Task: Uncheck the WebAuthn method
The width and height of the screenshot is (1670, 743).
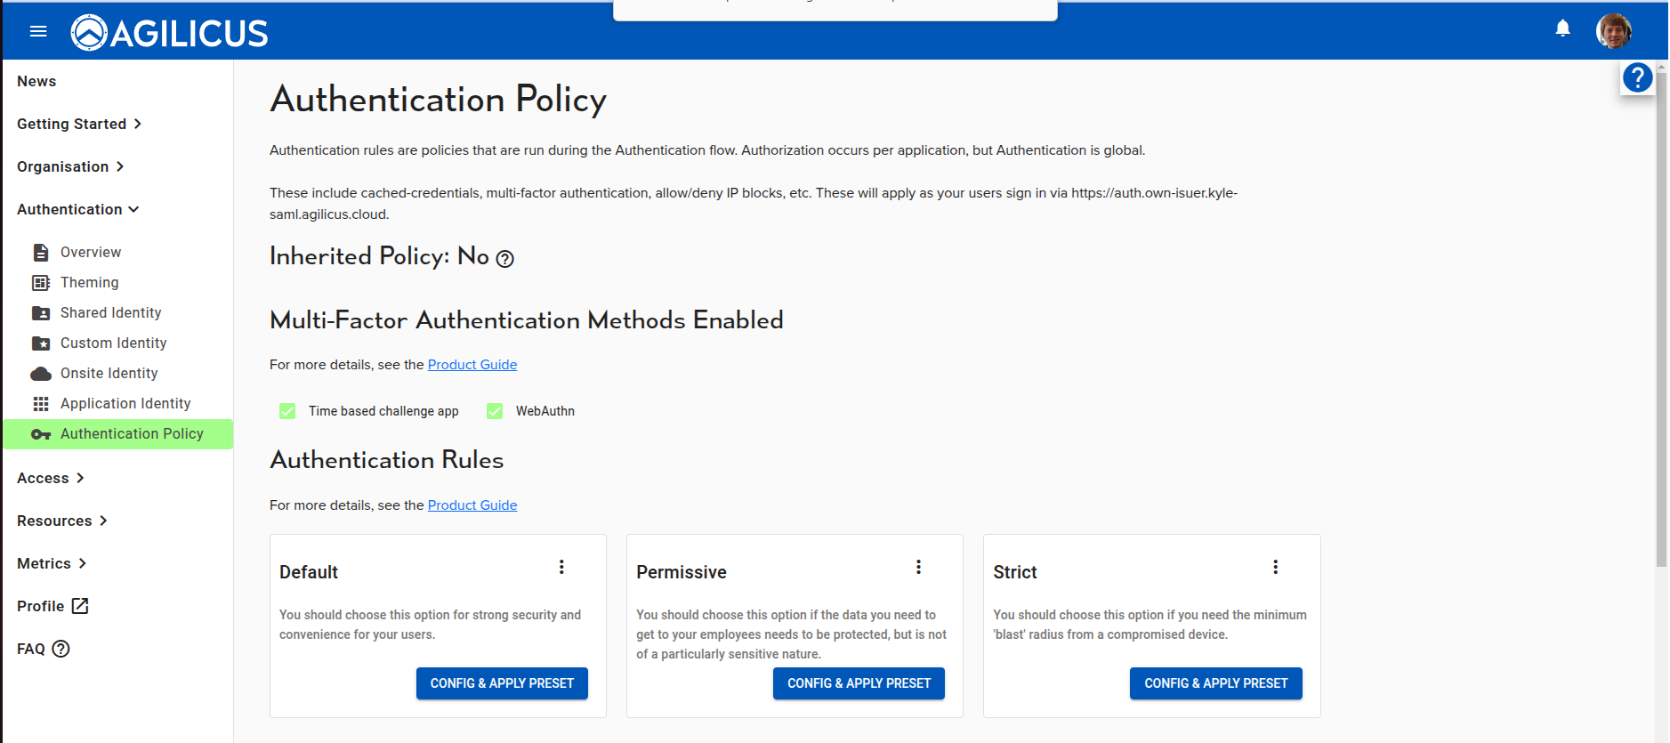Action: tap(495, 411)
